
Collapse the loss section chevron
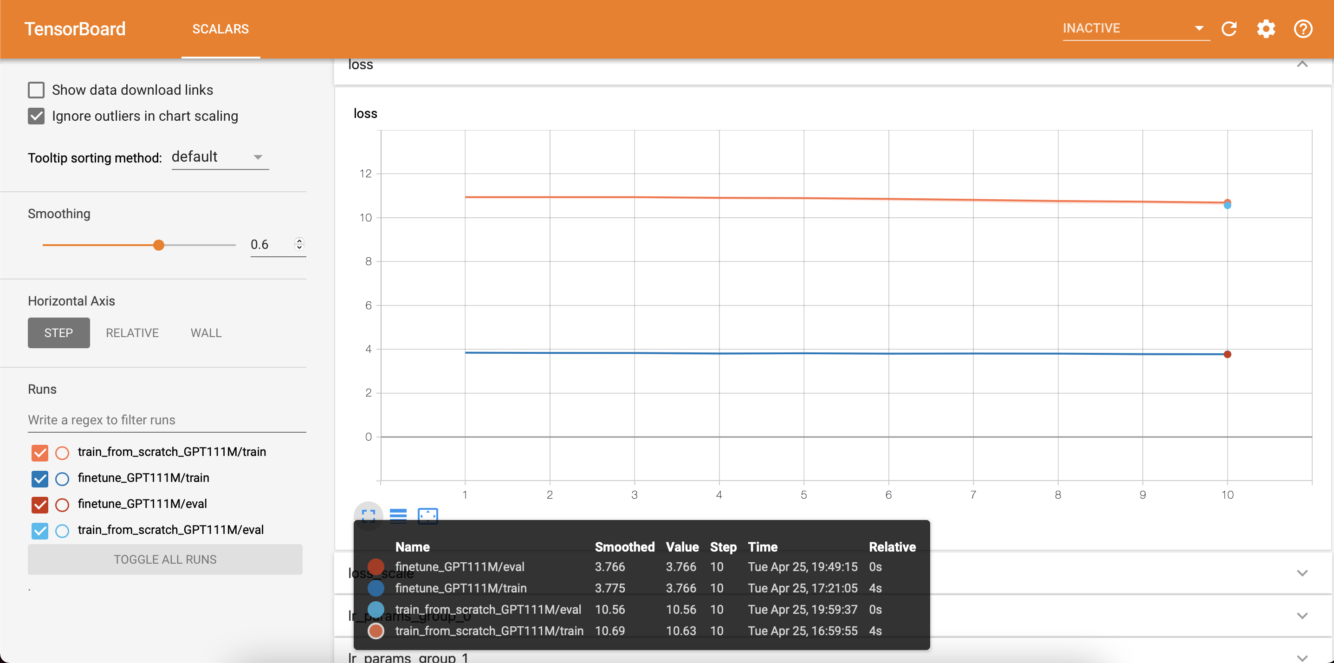1302,64
